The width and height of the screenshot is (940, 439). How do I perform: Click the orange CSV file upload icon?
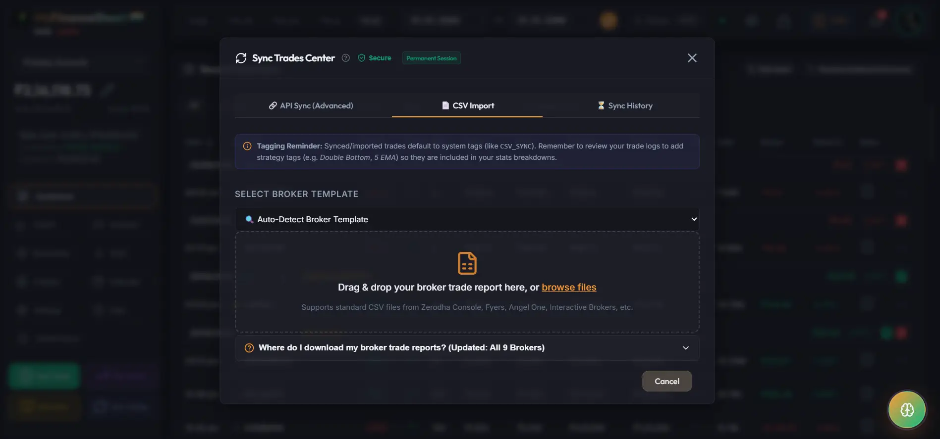[x=467, y=263]
